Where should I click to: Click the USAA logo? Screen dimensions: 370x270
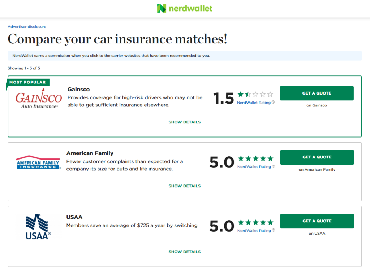pos(37,226)
